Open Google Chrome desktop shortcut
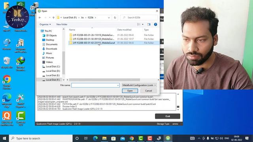The image size is (253, 142). [x=7, y=82]
